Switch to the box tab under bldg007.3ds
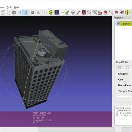Image resolution: width=132 pixels, height=132 pixels. pos(120,67)
